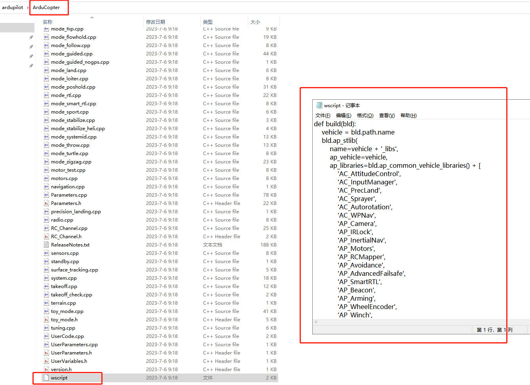Click the mode_guided.cpp file icon
Image resolution: width=530 pixels, height=385 pixels.
pos(46,54)
